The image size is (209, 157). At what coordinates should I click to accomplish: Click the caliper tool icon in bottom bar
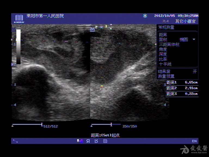(x=80, y=141)
